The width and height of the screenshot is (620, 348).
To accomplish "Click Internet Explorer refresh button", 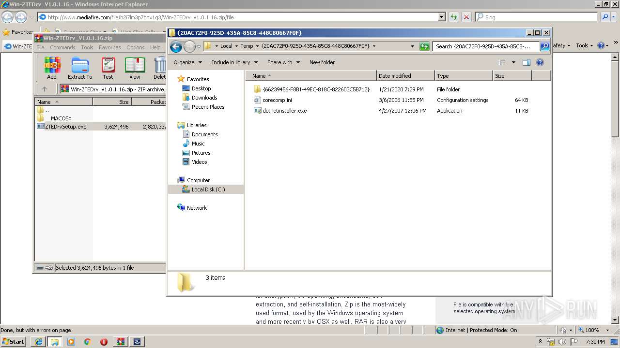I will (x=454, y=17).
